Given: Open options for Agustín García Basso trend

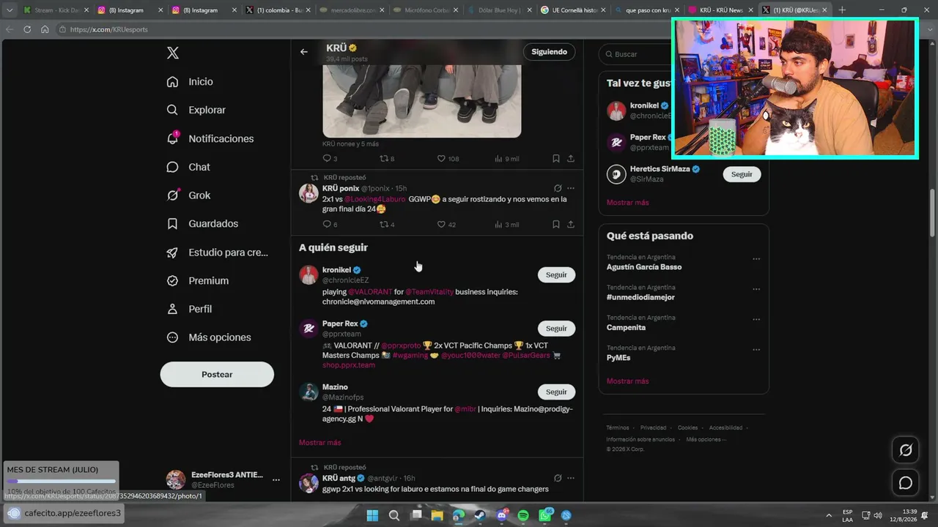Looking at the screenshot, I should point(756,259).
